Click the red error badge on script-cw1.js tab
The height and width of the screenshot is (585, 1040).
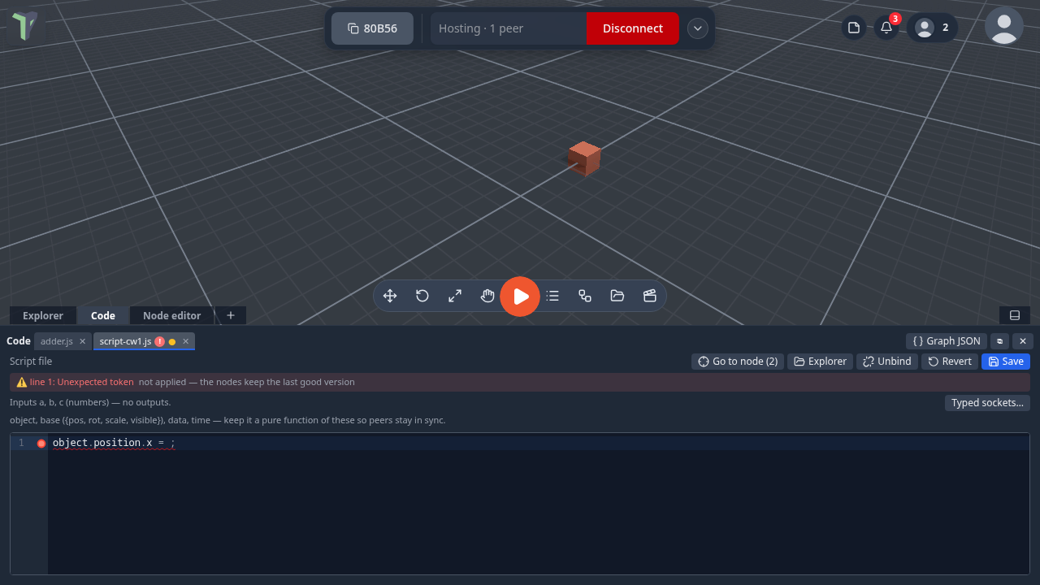tap(160, 341)
